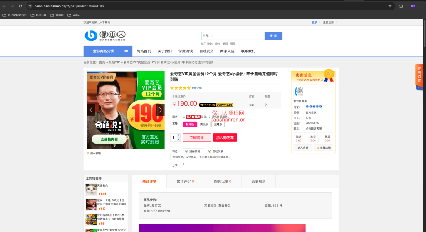The height and width of the screenshot is (232, 426).
Task: Open 自动发货 in the navigation
Action: click(206, 51)
